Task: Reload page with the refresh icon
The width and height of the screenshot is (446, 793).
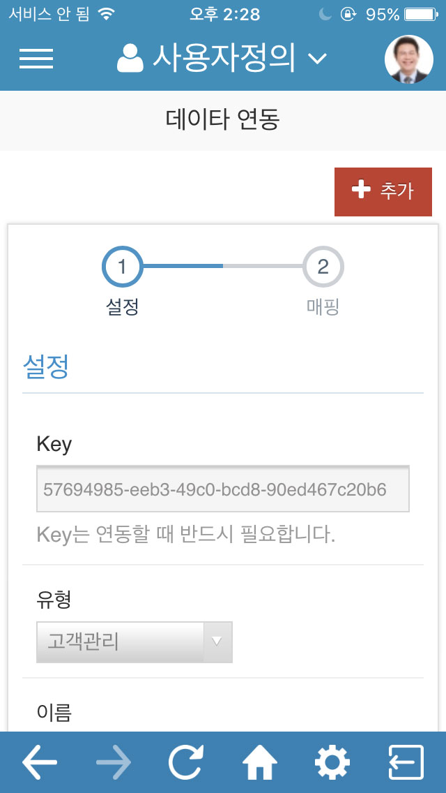Action: (x=186, y=762)
